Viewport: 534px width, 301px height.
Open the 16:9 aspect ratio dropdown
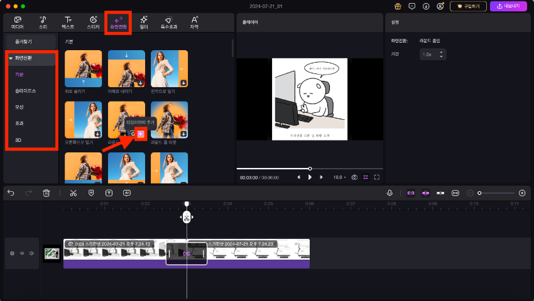(x=340, y=177)
